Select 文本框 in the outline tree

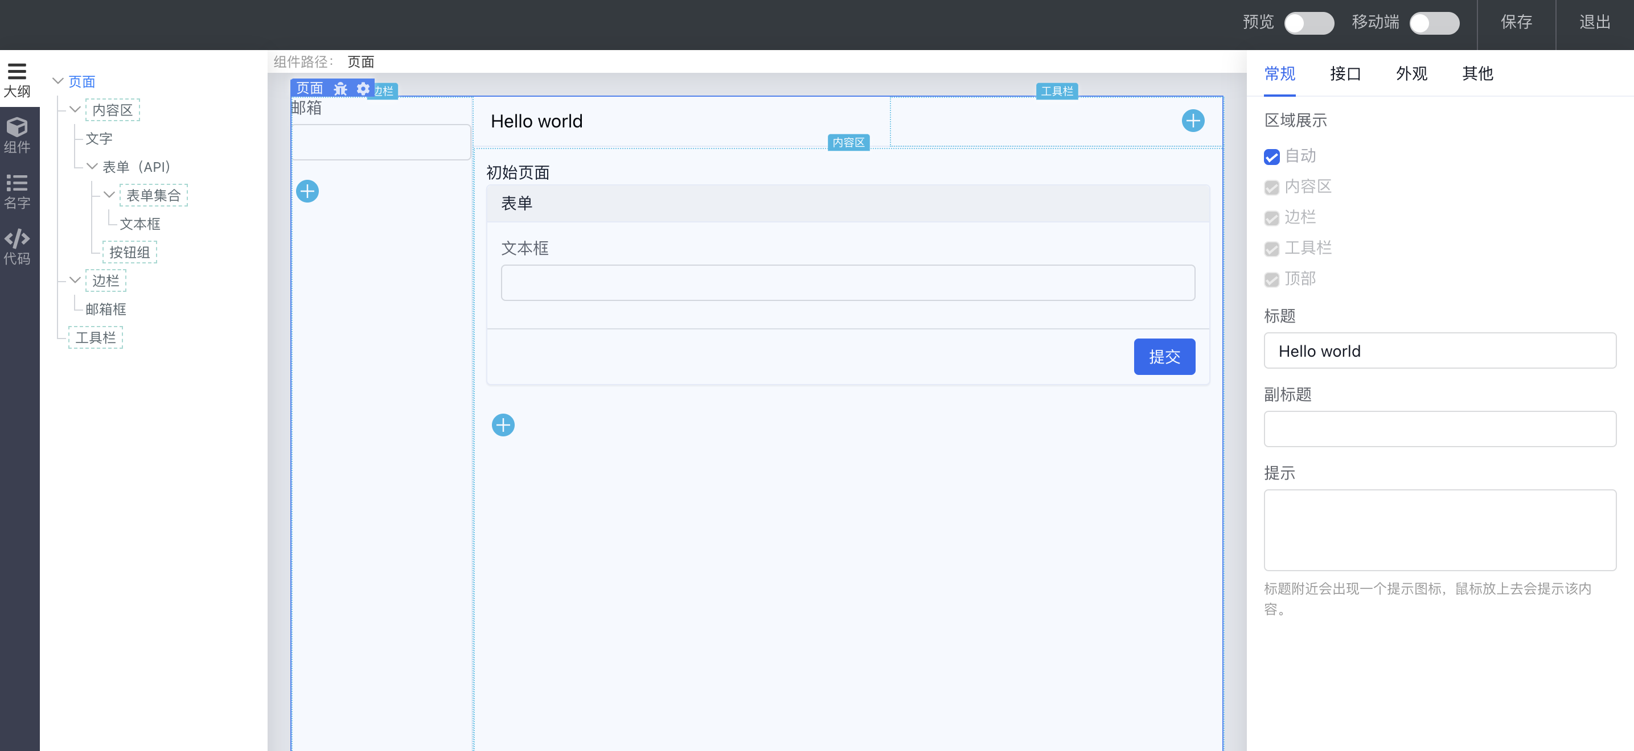click(x=140, y=223)
